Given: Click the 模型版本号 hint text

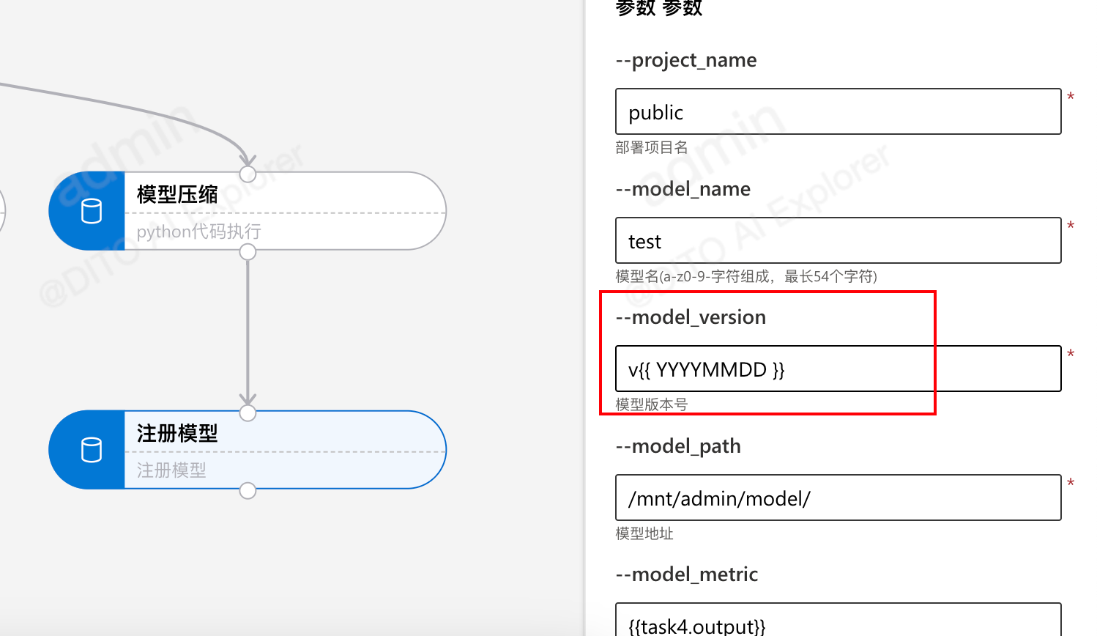Looking at the screenshot, I should pyautogui.click(x=652, y=404).
